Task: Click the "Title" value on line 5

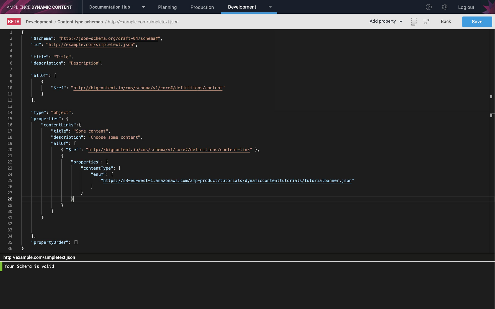Action: tap(62, 57)
